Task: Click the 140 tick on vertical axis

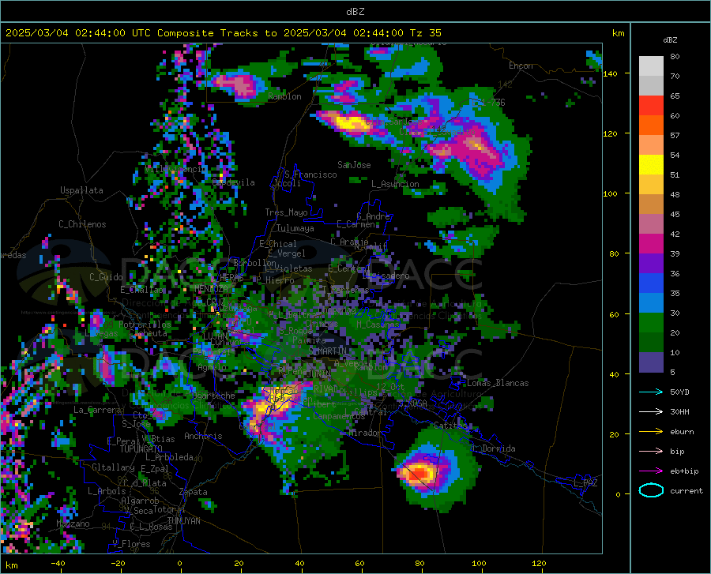Action: pyautogui.click(x=610, y=74)
